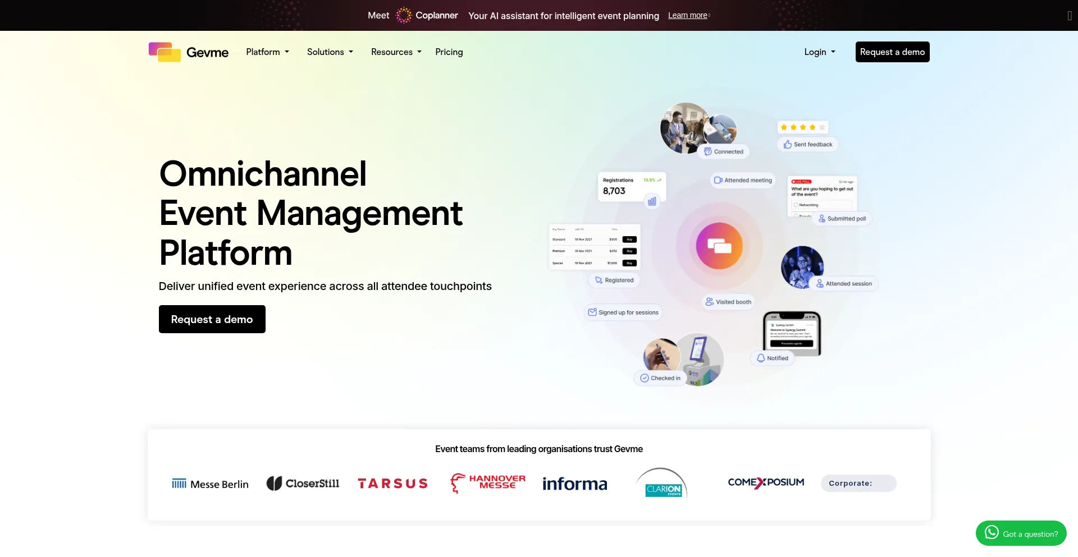Expand the Login dropdown
This screenshot has width=1078, height=557.
[819, 52]
